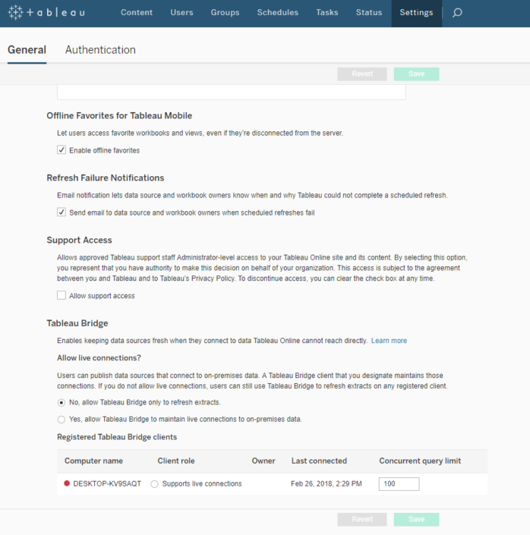Screen dimensions: 530x535
Task: Click the Last connected column header
Action: [x=319, y=461]
